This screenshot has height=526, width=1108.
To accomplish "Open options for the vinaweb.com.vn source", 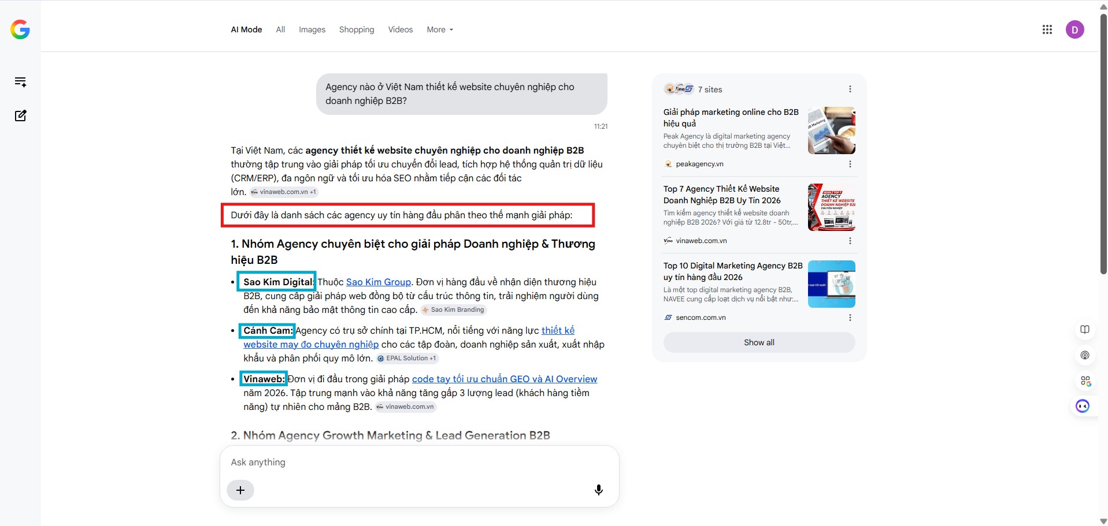I will (x=850, y=241).
